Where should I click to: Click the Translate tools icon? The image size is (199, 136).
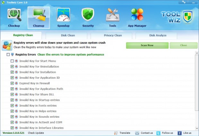coord(116,133)
